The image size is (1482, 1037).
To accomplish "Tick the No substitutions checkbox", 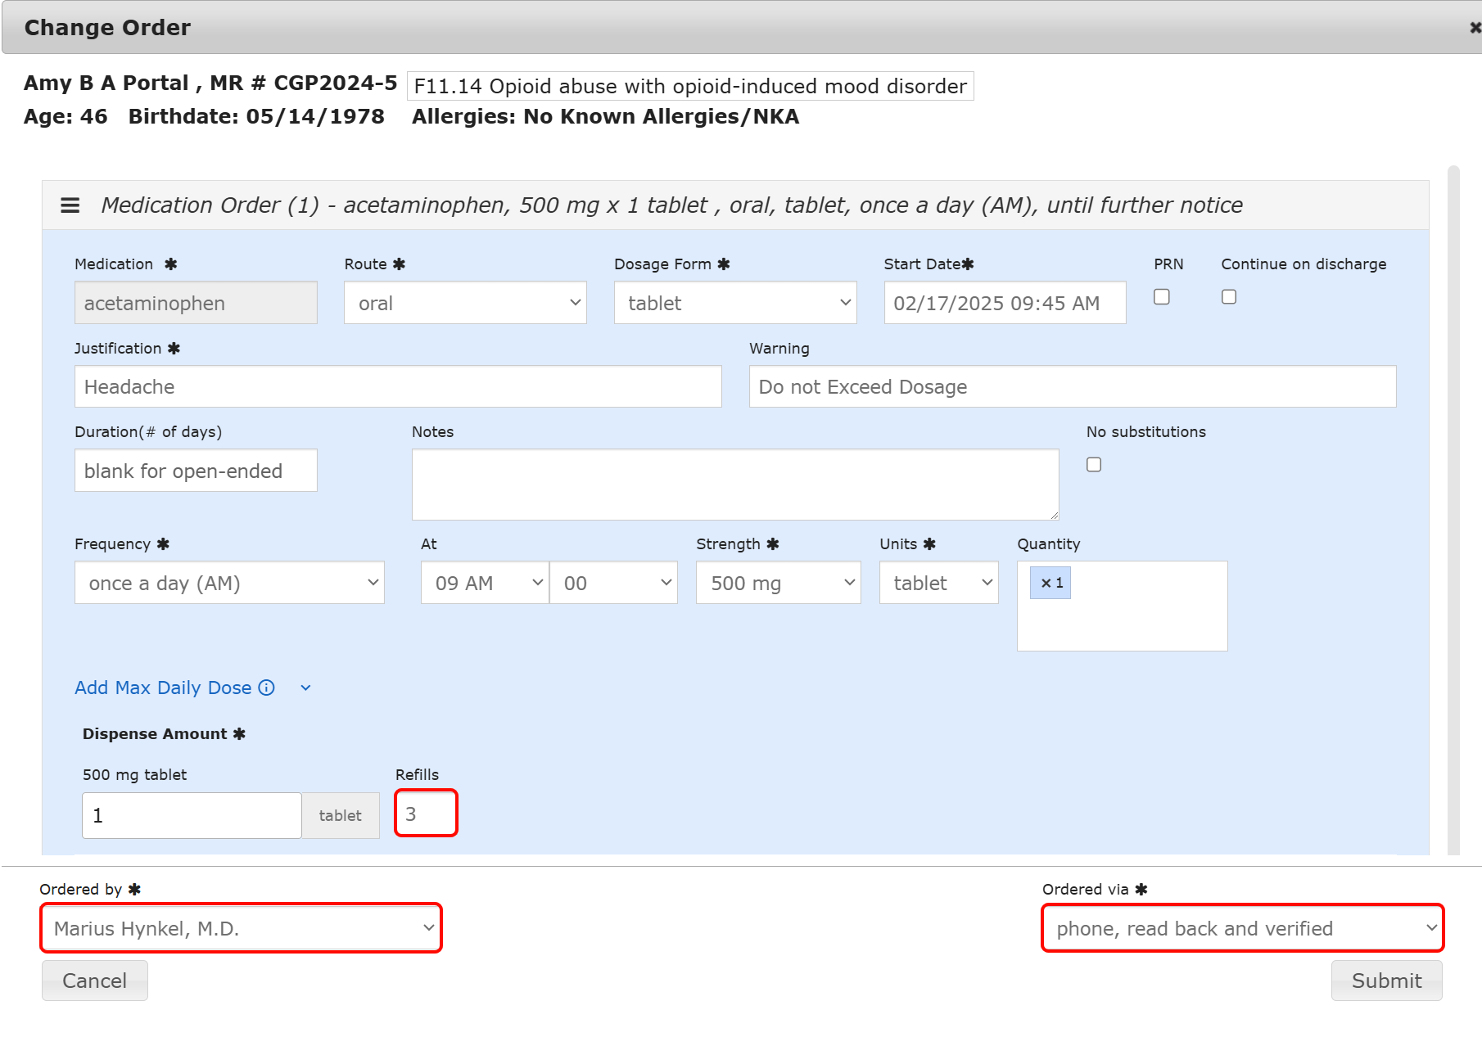I will 1094,465.
